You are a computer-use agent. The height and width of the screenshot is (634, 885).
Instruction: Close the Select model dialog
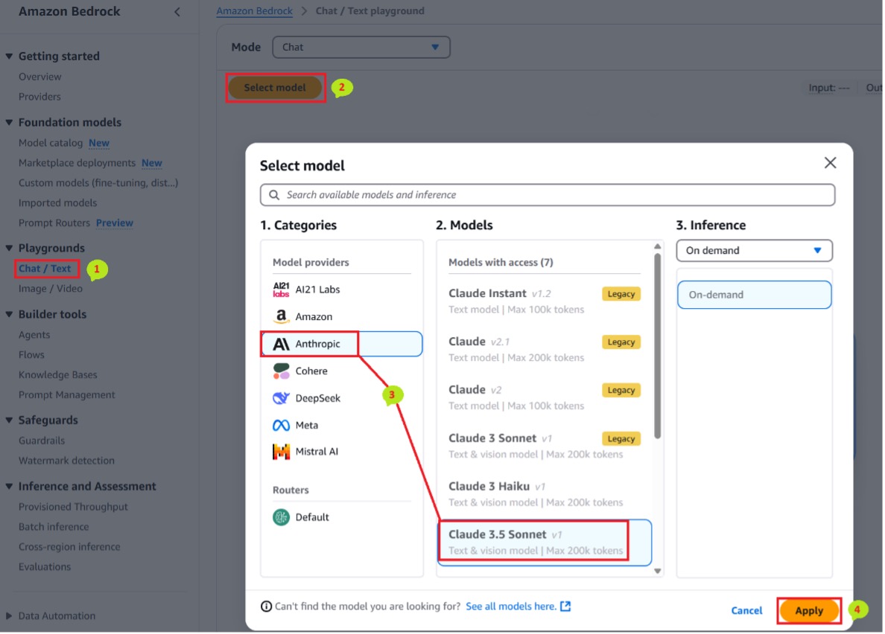click(831, 164)
